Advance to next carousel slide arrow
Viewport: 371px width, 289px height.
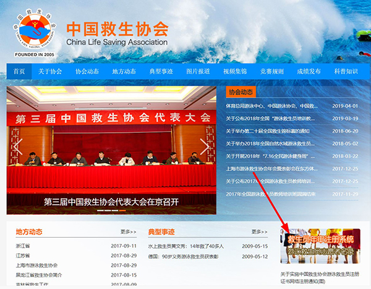[204, 147]
